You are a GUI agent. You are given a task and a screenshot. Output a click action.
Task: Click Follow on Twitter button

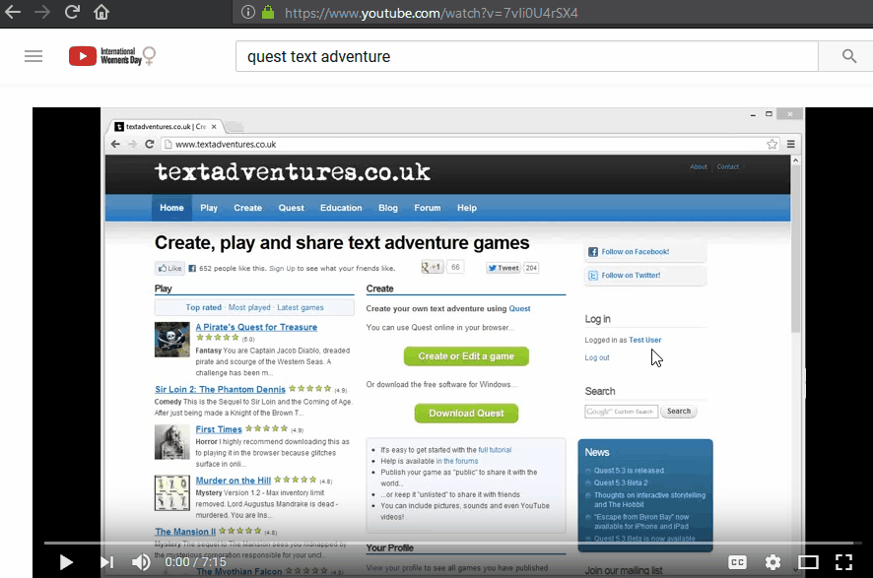coord(645,276)
